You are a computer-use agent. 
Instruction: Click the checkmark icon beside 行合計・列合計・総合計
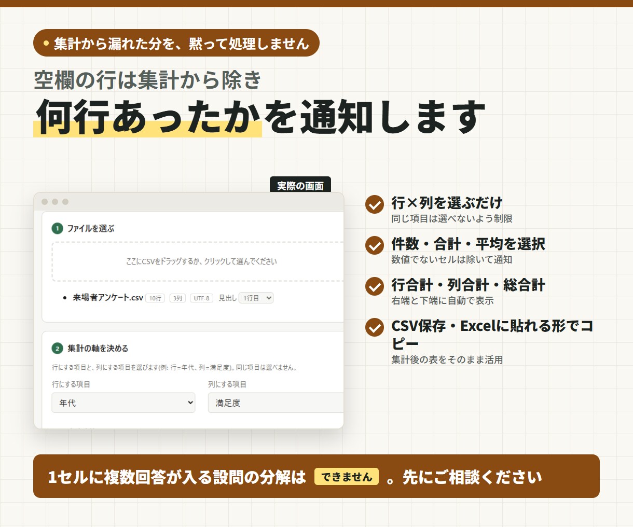[x=375, y=286]
